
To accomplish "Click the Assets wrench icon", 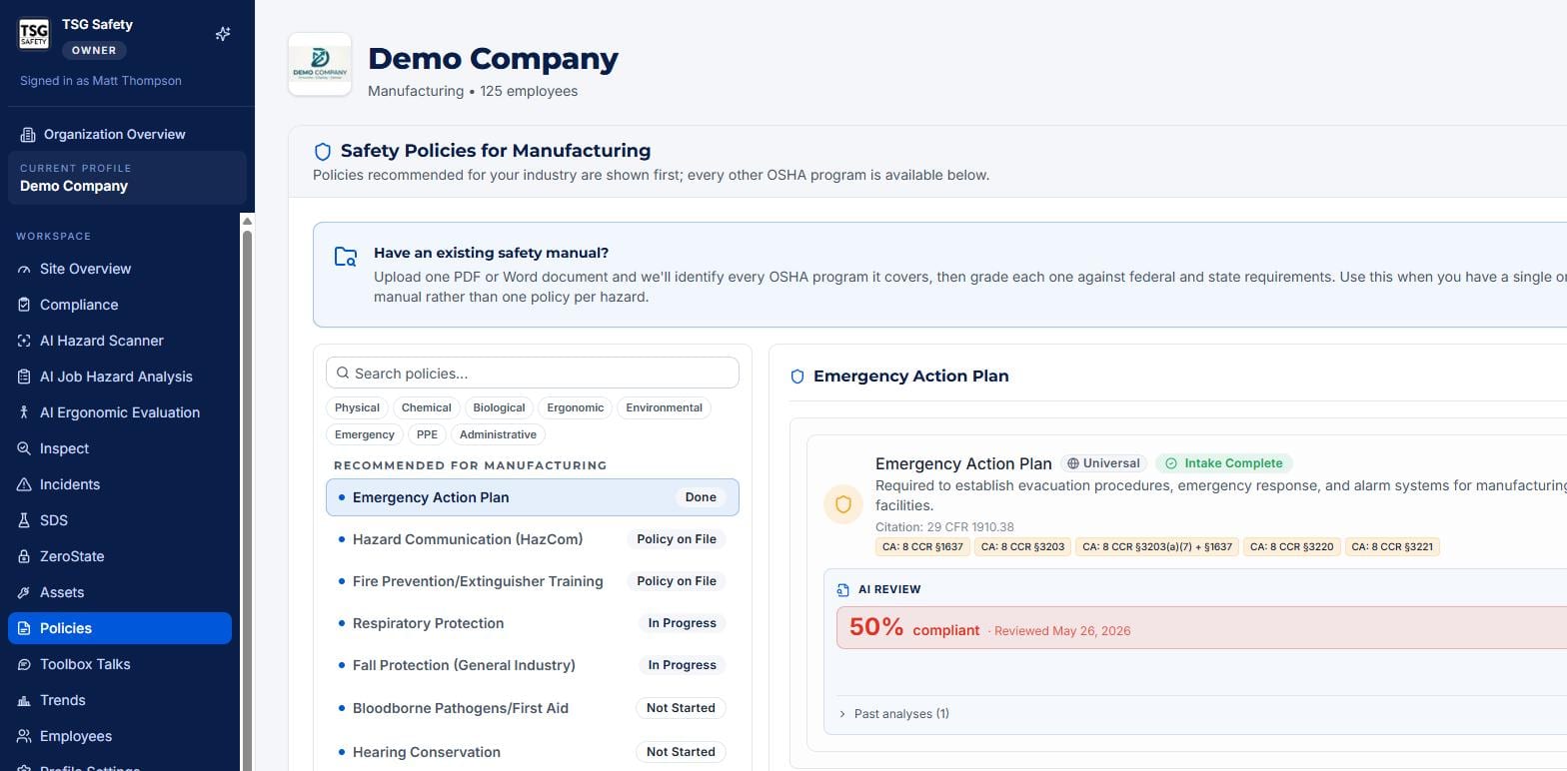I will click(x=24, y=592).
